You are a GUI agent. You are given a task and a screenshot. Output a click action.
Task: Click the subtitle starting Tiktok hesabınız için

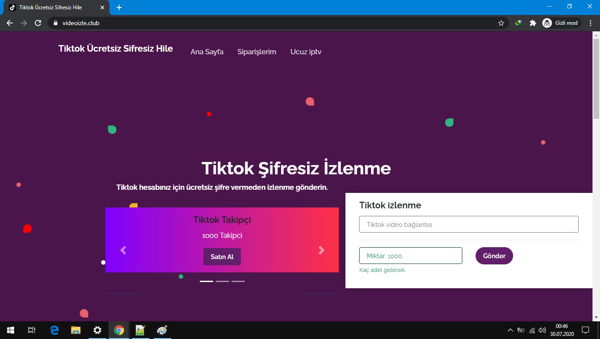(222, 187)
